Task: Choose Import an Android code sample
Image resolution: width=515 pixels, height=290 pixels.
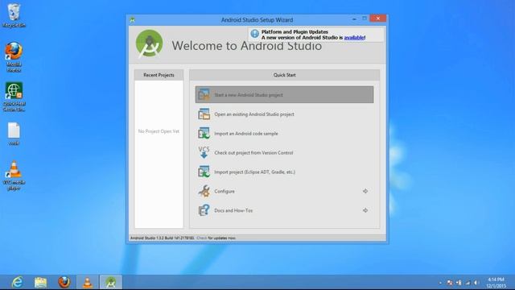Action: click(284, 133)
